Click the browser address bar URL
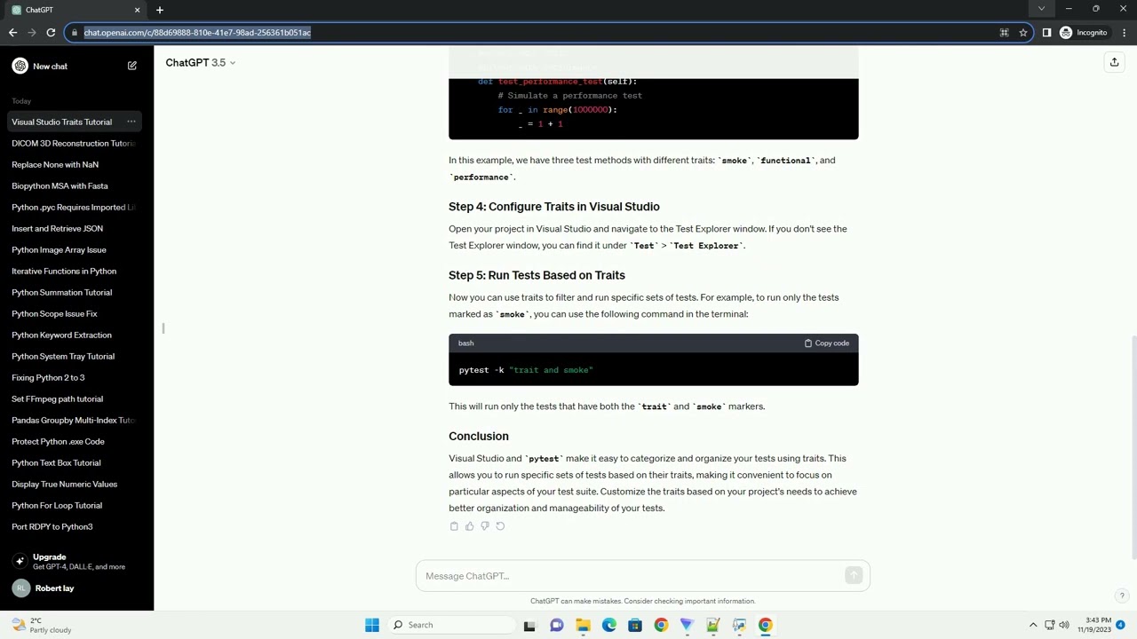The image size is (1137, 639). (x=197, y=33)
